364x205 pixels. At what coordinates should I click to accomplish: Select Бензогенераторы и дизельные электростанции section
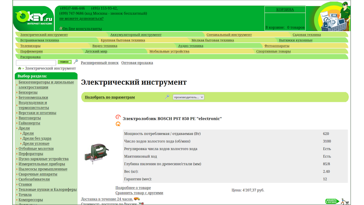pos(46,85)
